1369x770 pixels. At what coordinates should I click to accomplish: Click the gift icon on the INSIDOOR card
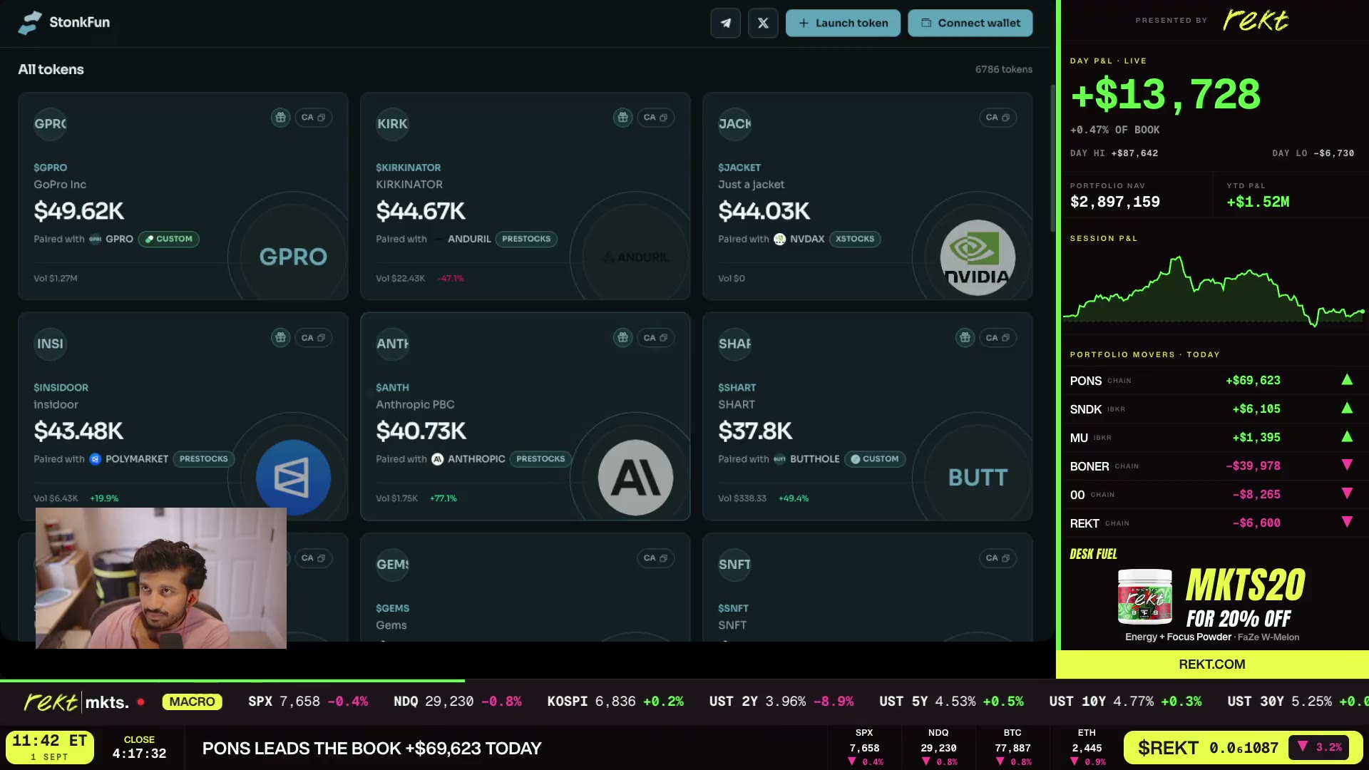coord(280,338)
